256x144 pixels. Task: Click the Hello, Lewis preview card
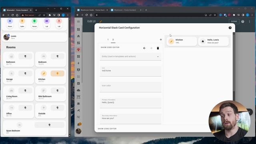click(x=214, y=41)
